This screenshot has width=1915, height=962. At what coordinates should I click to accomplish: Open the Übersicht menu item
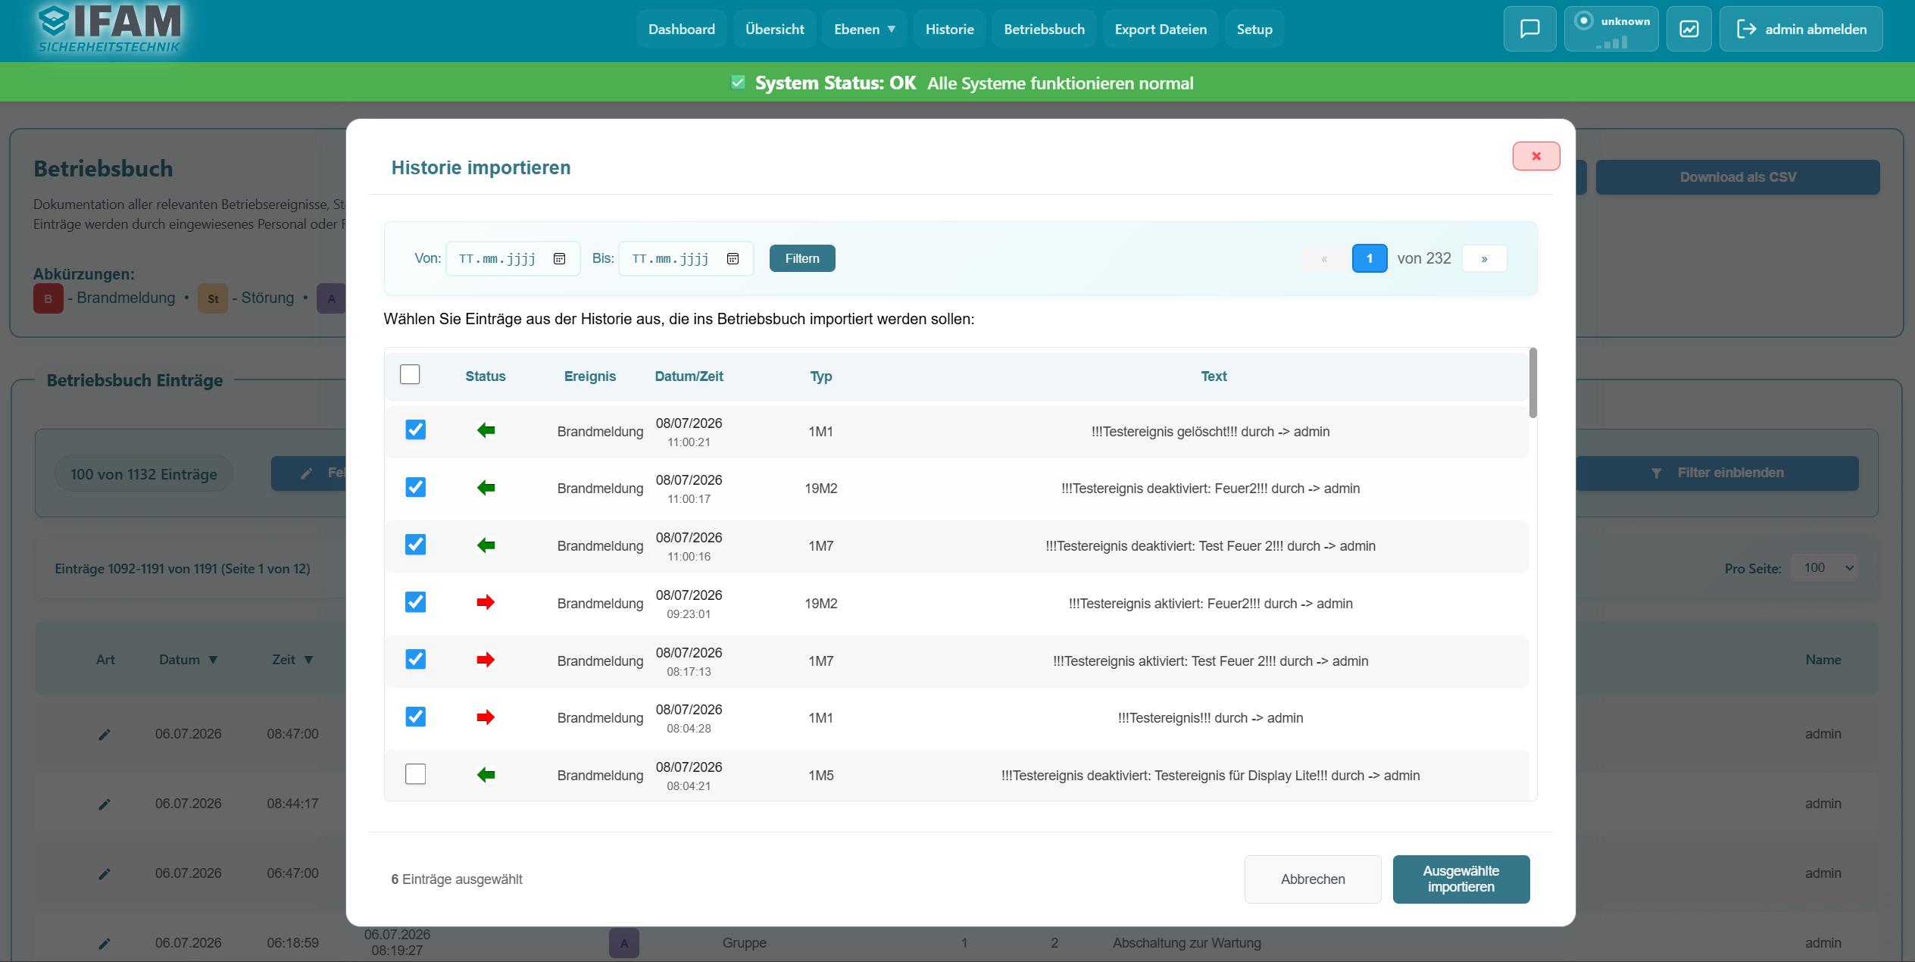tap(775, 29)
